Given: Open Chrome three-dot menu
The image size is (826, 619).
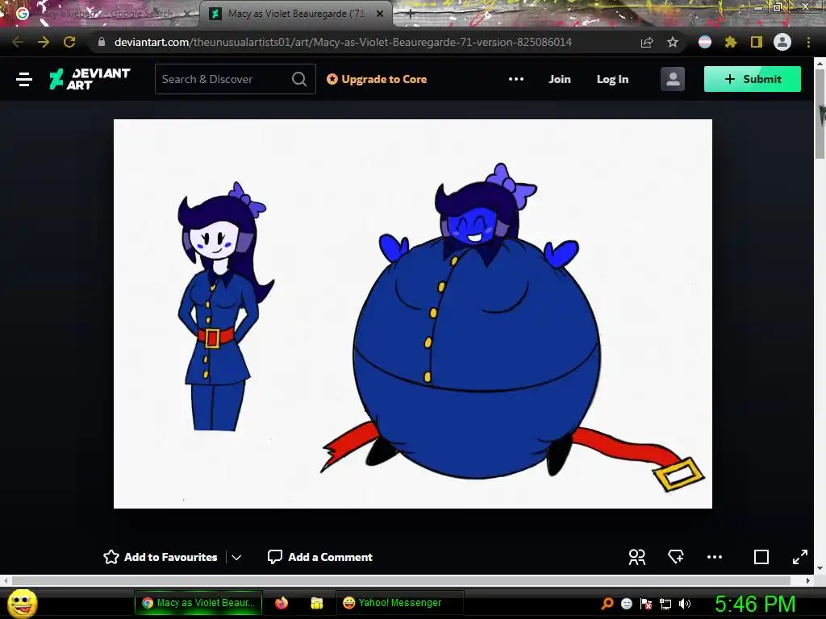Looking at the screenshot, I should pyautogui.click(x=808, y=42).
